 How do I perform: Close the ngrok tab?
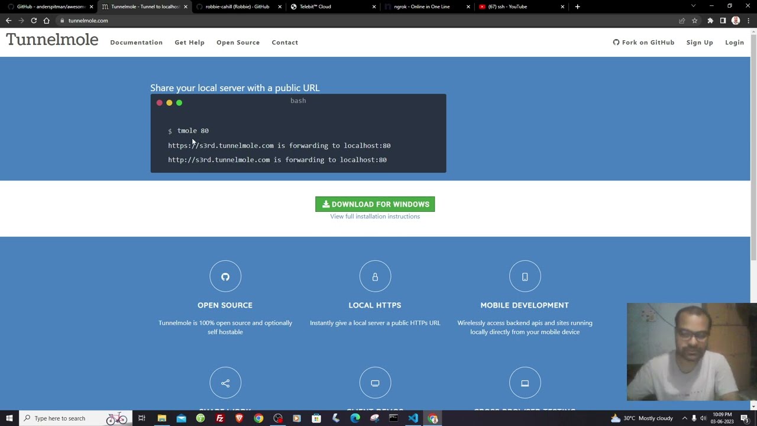[x=468, y=7]
